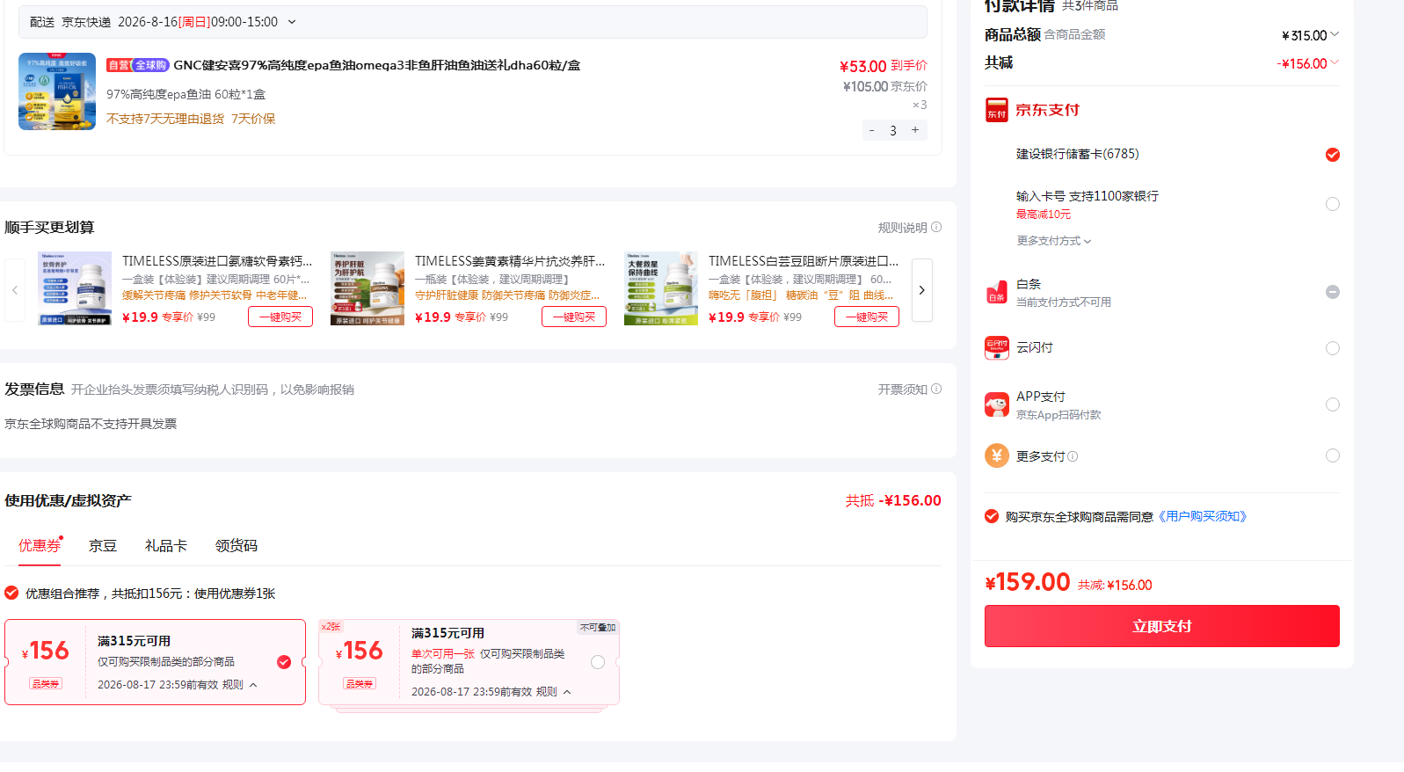Screen dimensions: 1404x772
Task: Choose the 更多支付 radio option
Action: pyautogui.click(x=1333, y=455)
